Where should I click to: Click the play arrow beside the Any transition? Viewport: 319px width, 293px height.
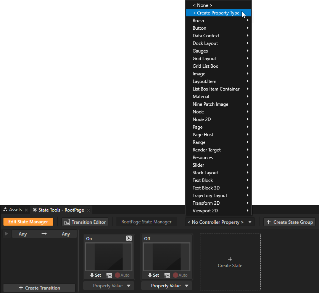6,234
